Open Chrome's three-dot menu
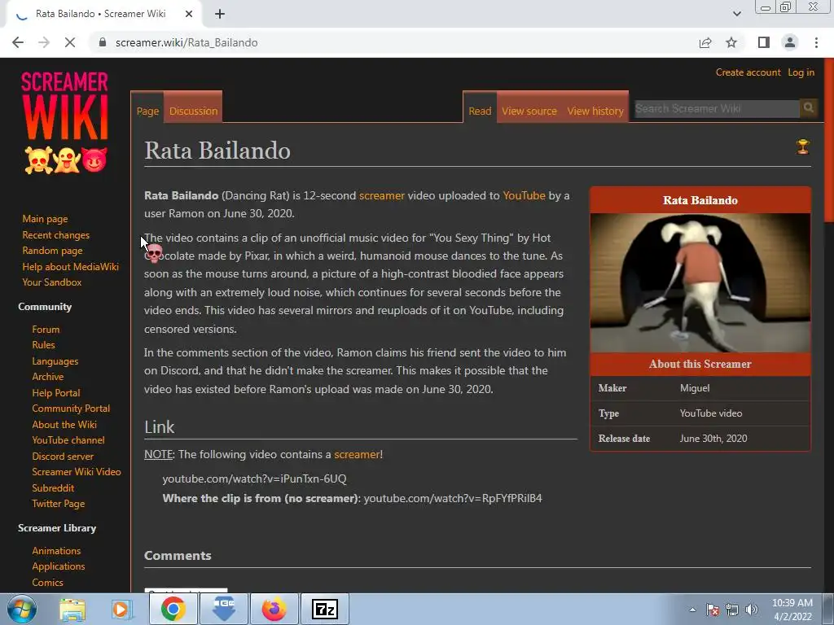The height and width of the screenshot is (625, 834). [816, 42]
